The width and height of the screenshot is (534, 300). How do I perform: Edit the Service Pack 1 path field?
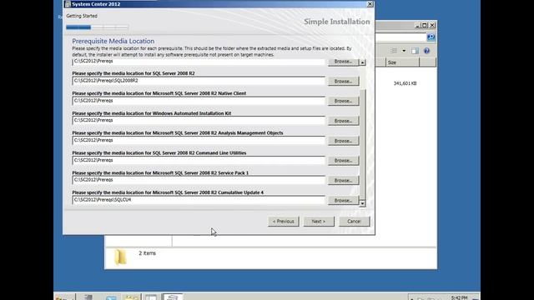point(199,180)
